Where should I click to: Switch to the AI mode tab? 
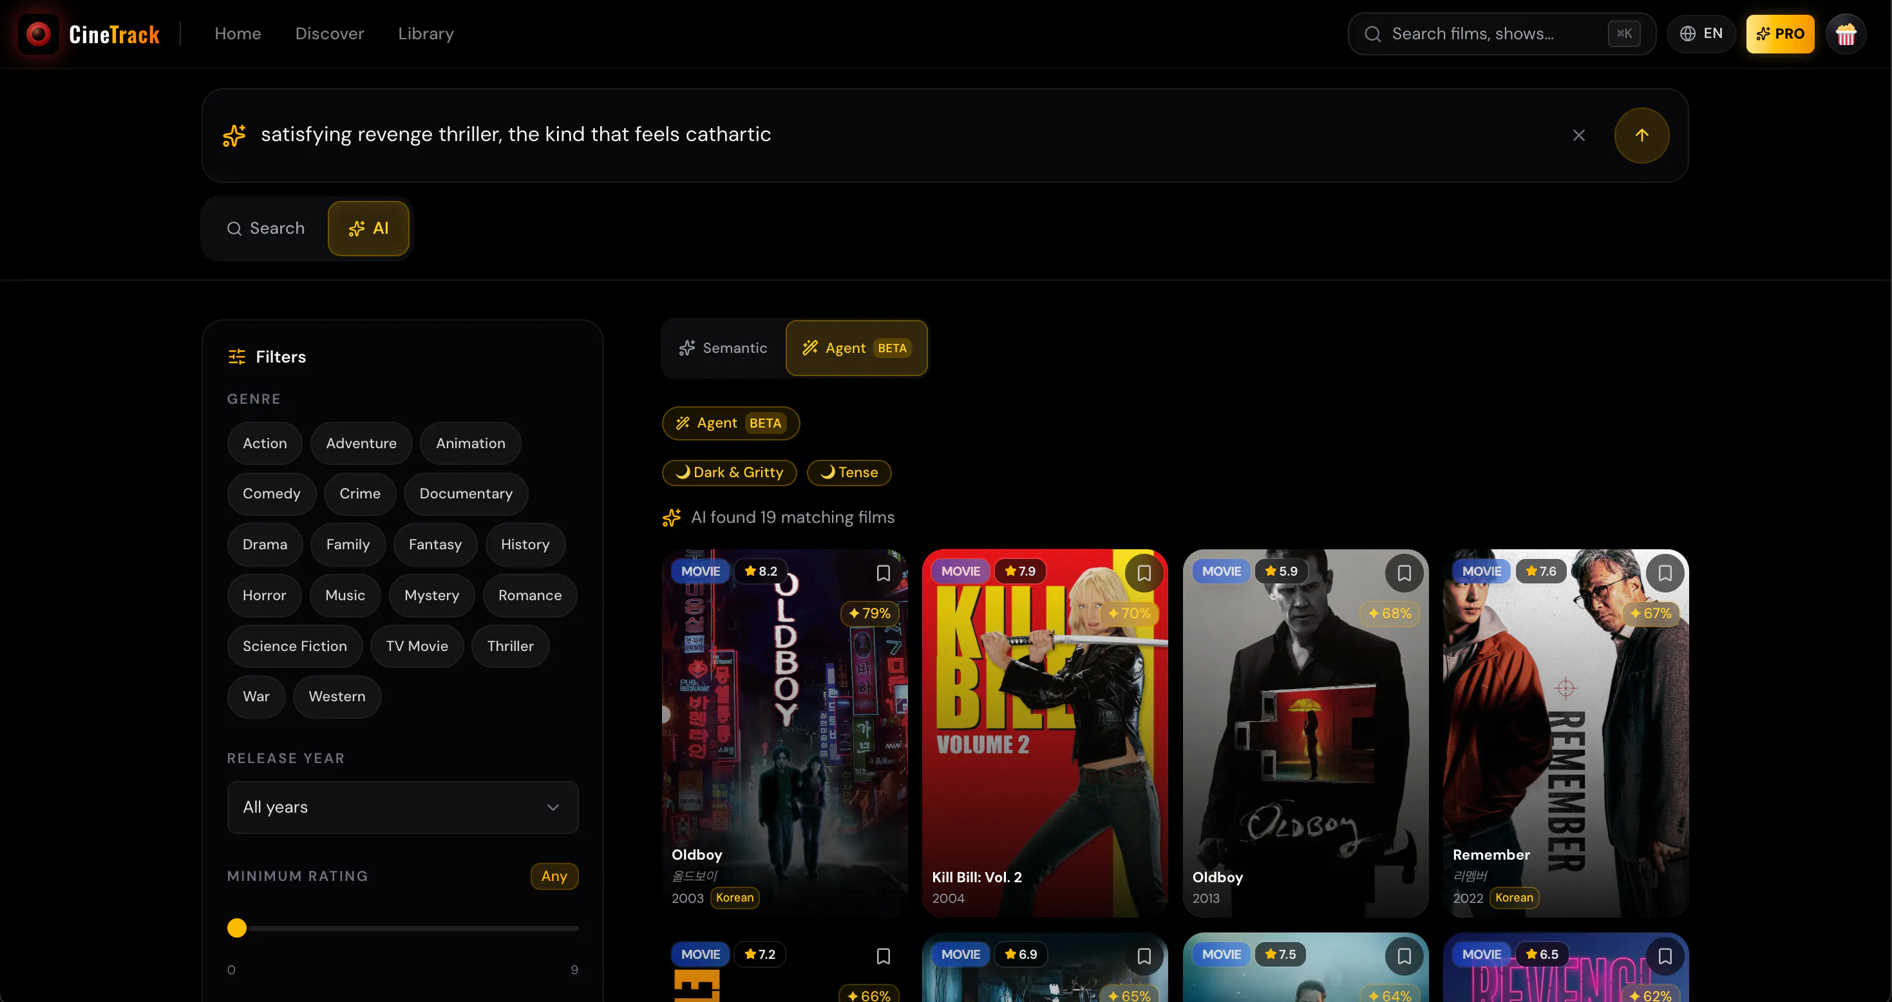point(368,229)
